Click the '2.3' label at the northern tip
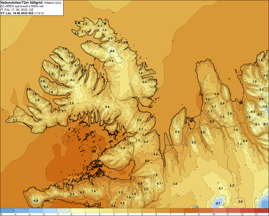 click(x=77, y=23)
